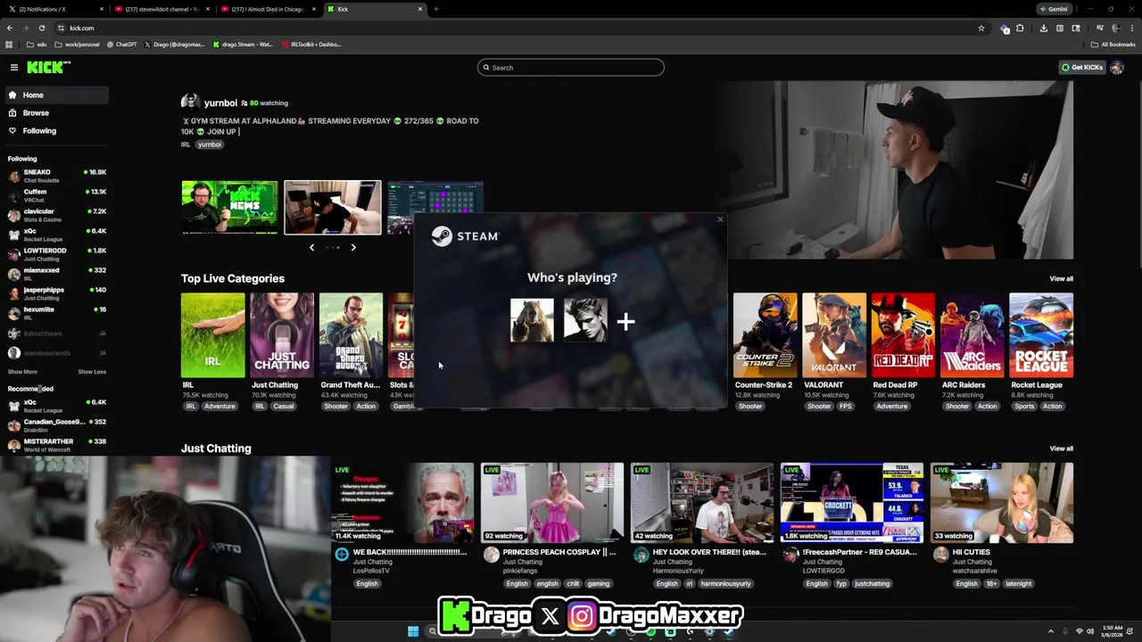Go to next featured stream arrow
1142x642 pixels.
click(353, 247)
